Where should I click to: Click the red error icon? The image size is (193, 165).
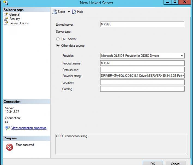pos(10,147)
